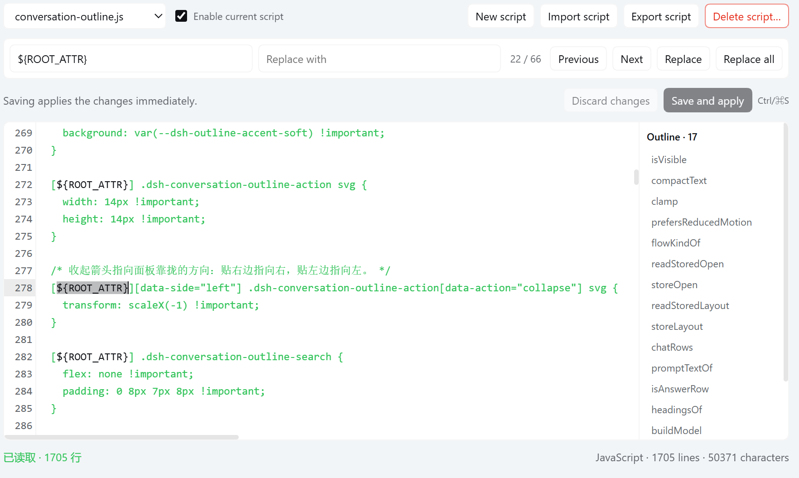Image resolution: width=799 pixels, height=478 pixels.
Task: Click the New script button
Action: [501, 17]
